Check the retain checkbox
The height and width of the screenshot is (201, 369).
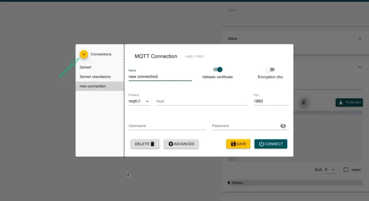coord(346,170)
